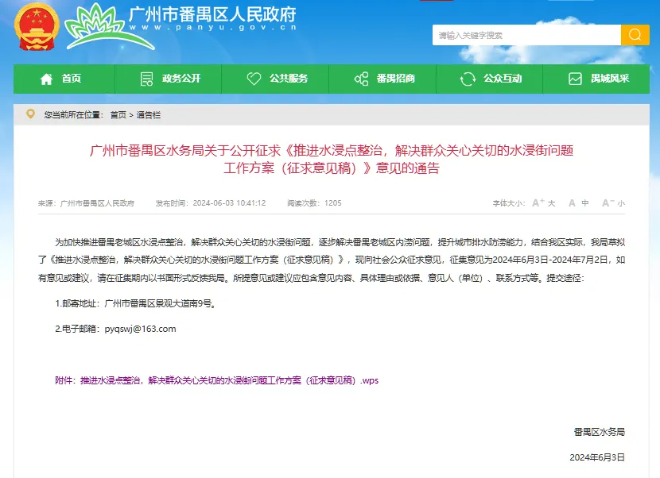
Task: Click the 首页 breadcrumb link
Action: point(118,115)
